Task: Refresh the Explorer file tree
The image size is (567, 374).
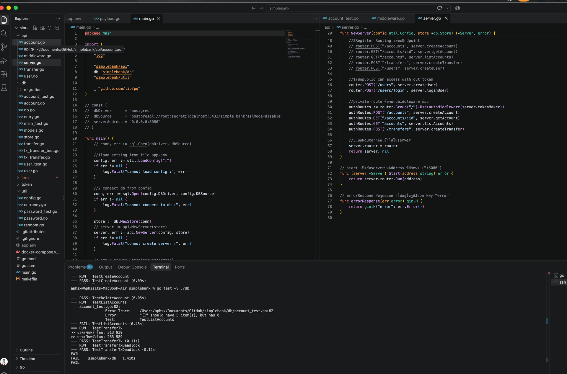Action: pos(50,28)
